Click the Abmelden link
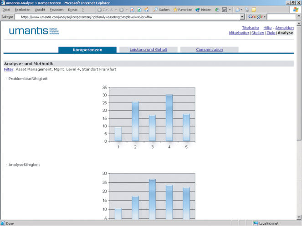302x226 pixels. tap(284, 28)
